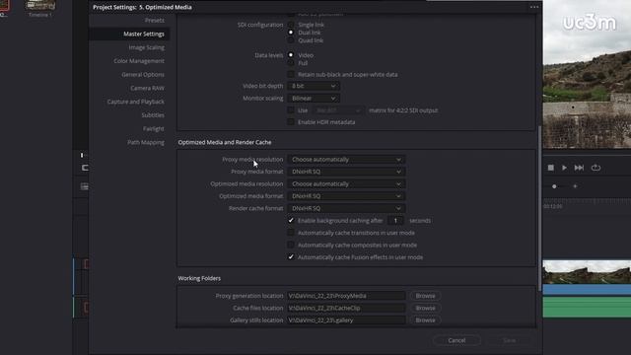Click the background caching seconds field
The image size is (631, 355).
[395, 221]
